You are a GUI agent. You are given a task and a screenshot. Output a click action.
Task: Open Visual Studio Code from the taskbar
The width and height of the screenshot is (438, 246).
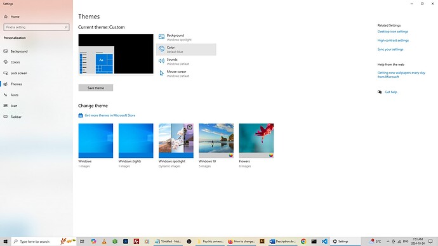coord(324,242)
